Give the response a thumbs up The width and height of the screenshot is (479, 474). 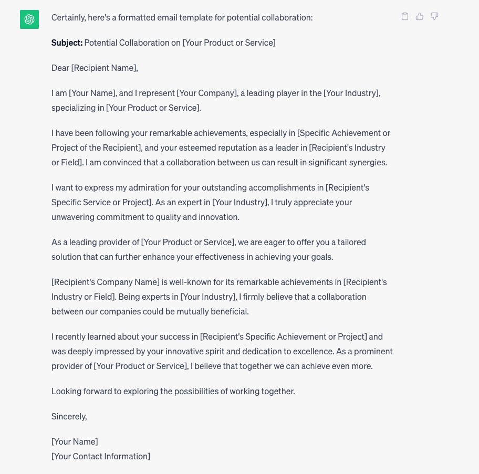pos(420,16)
